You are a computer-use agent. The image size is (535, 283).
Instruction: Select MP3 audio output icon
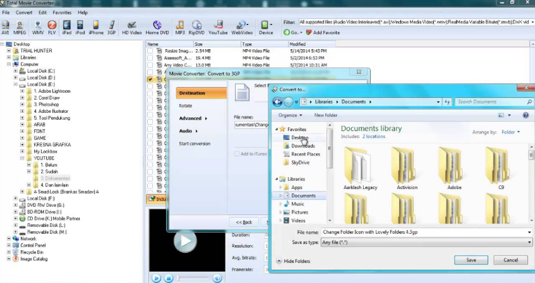point(180,28)
